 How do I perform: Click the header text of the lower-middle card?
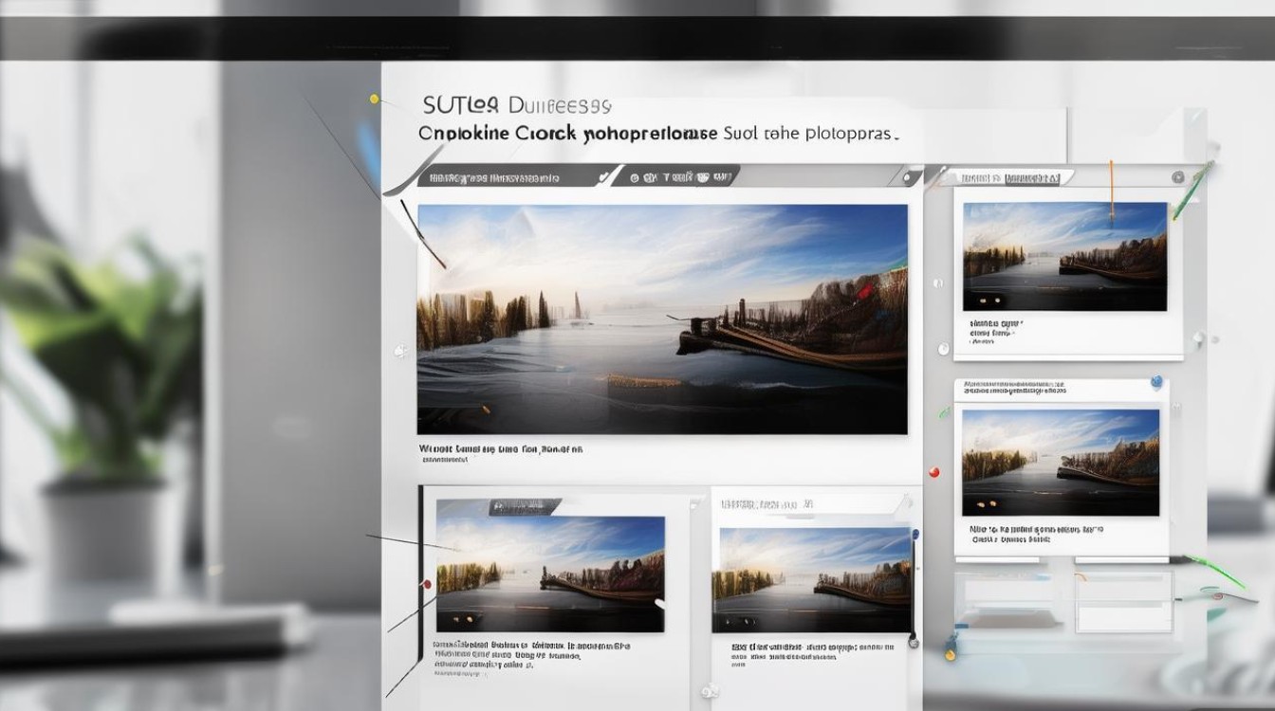pos(767,505)
